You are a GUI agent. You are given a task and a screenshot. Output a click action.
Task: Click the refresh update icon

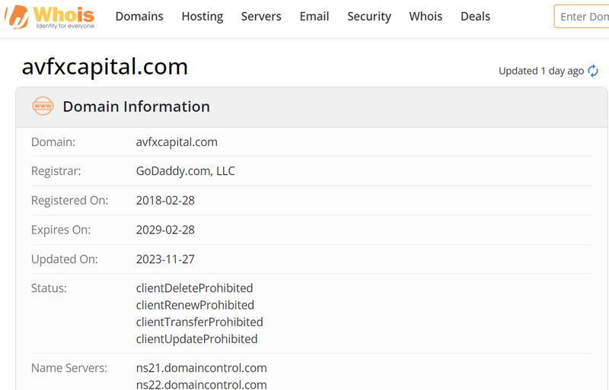click(x=593, y=71)
